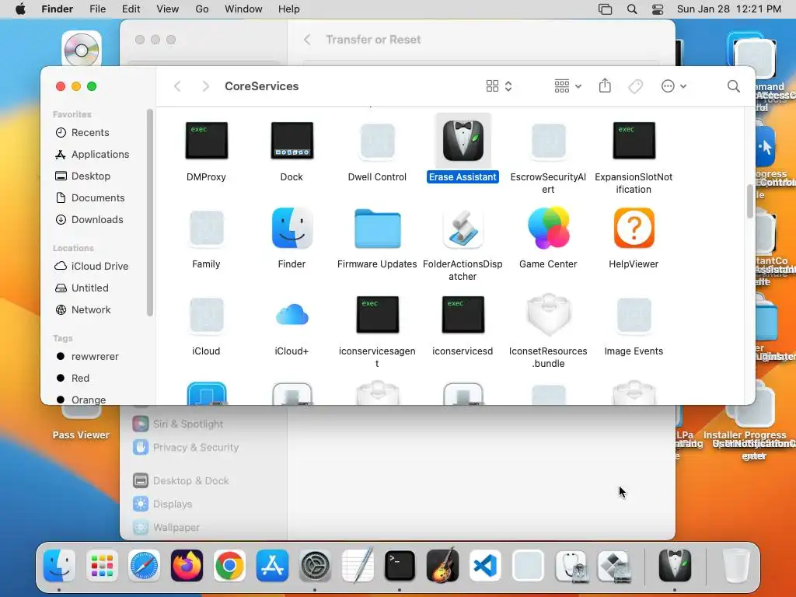Open the Edit menu
This screenshot has height=597, width=796.
[x=131, y=9]
